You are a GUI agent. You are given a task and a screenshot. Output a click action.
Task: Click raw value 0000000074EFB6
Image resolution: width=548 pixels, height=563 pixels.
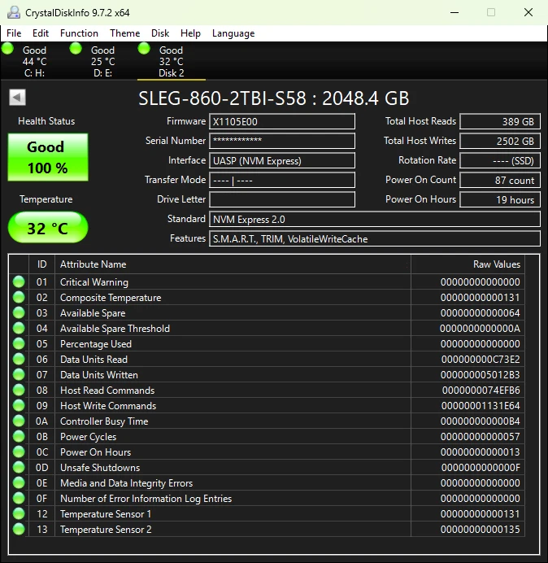click(481, 391)
